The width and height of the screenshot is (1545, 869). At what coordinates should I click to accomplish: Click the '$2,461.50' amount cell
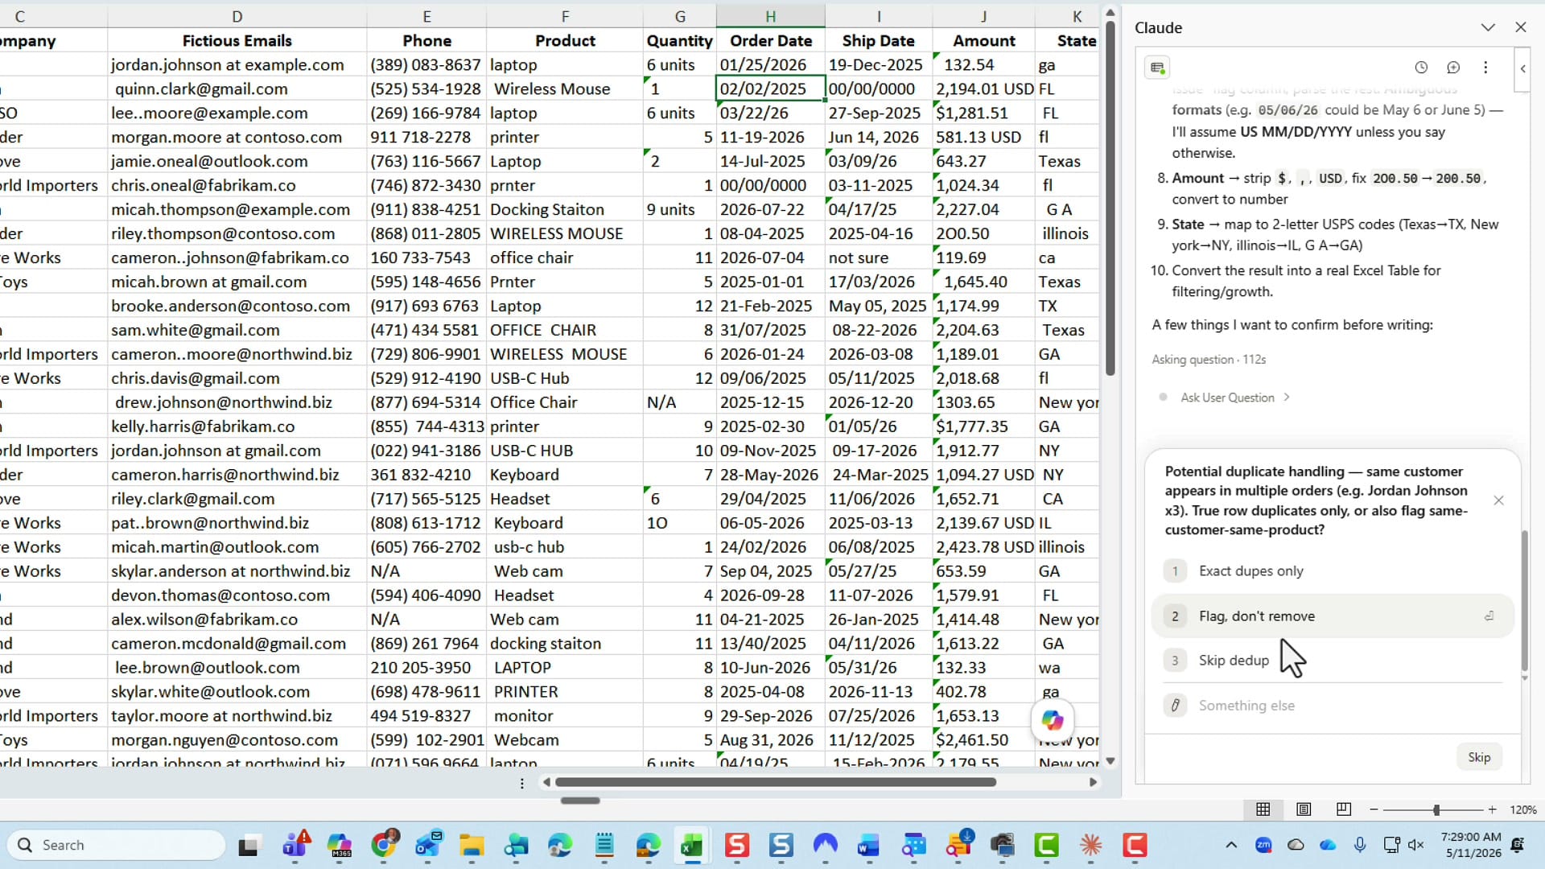click(983, 740)
